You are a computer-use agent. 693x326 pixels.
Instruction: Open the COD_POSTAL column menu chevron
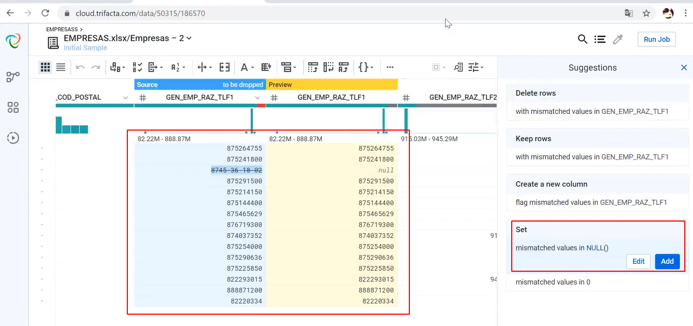pyautogui.click(x=125, y=98)
